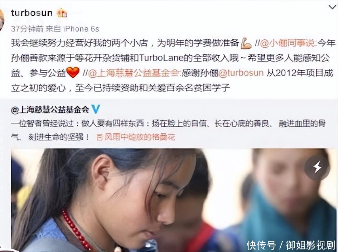The image size is (338, 252).
Task: Click the lightning bolt icon on the photo
Action: 317,167
